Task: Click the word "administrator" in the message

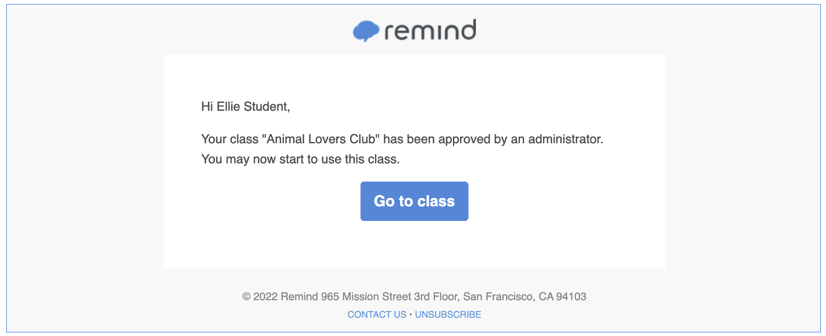Action: [x=565, y=140]
